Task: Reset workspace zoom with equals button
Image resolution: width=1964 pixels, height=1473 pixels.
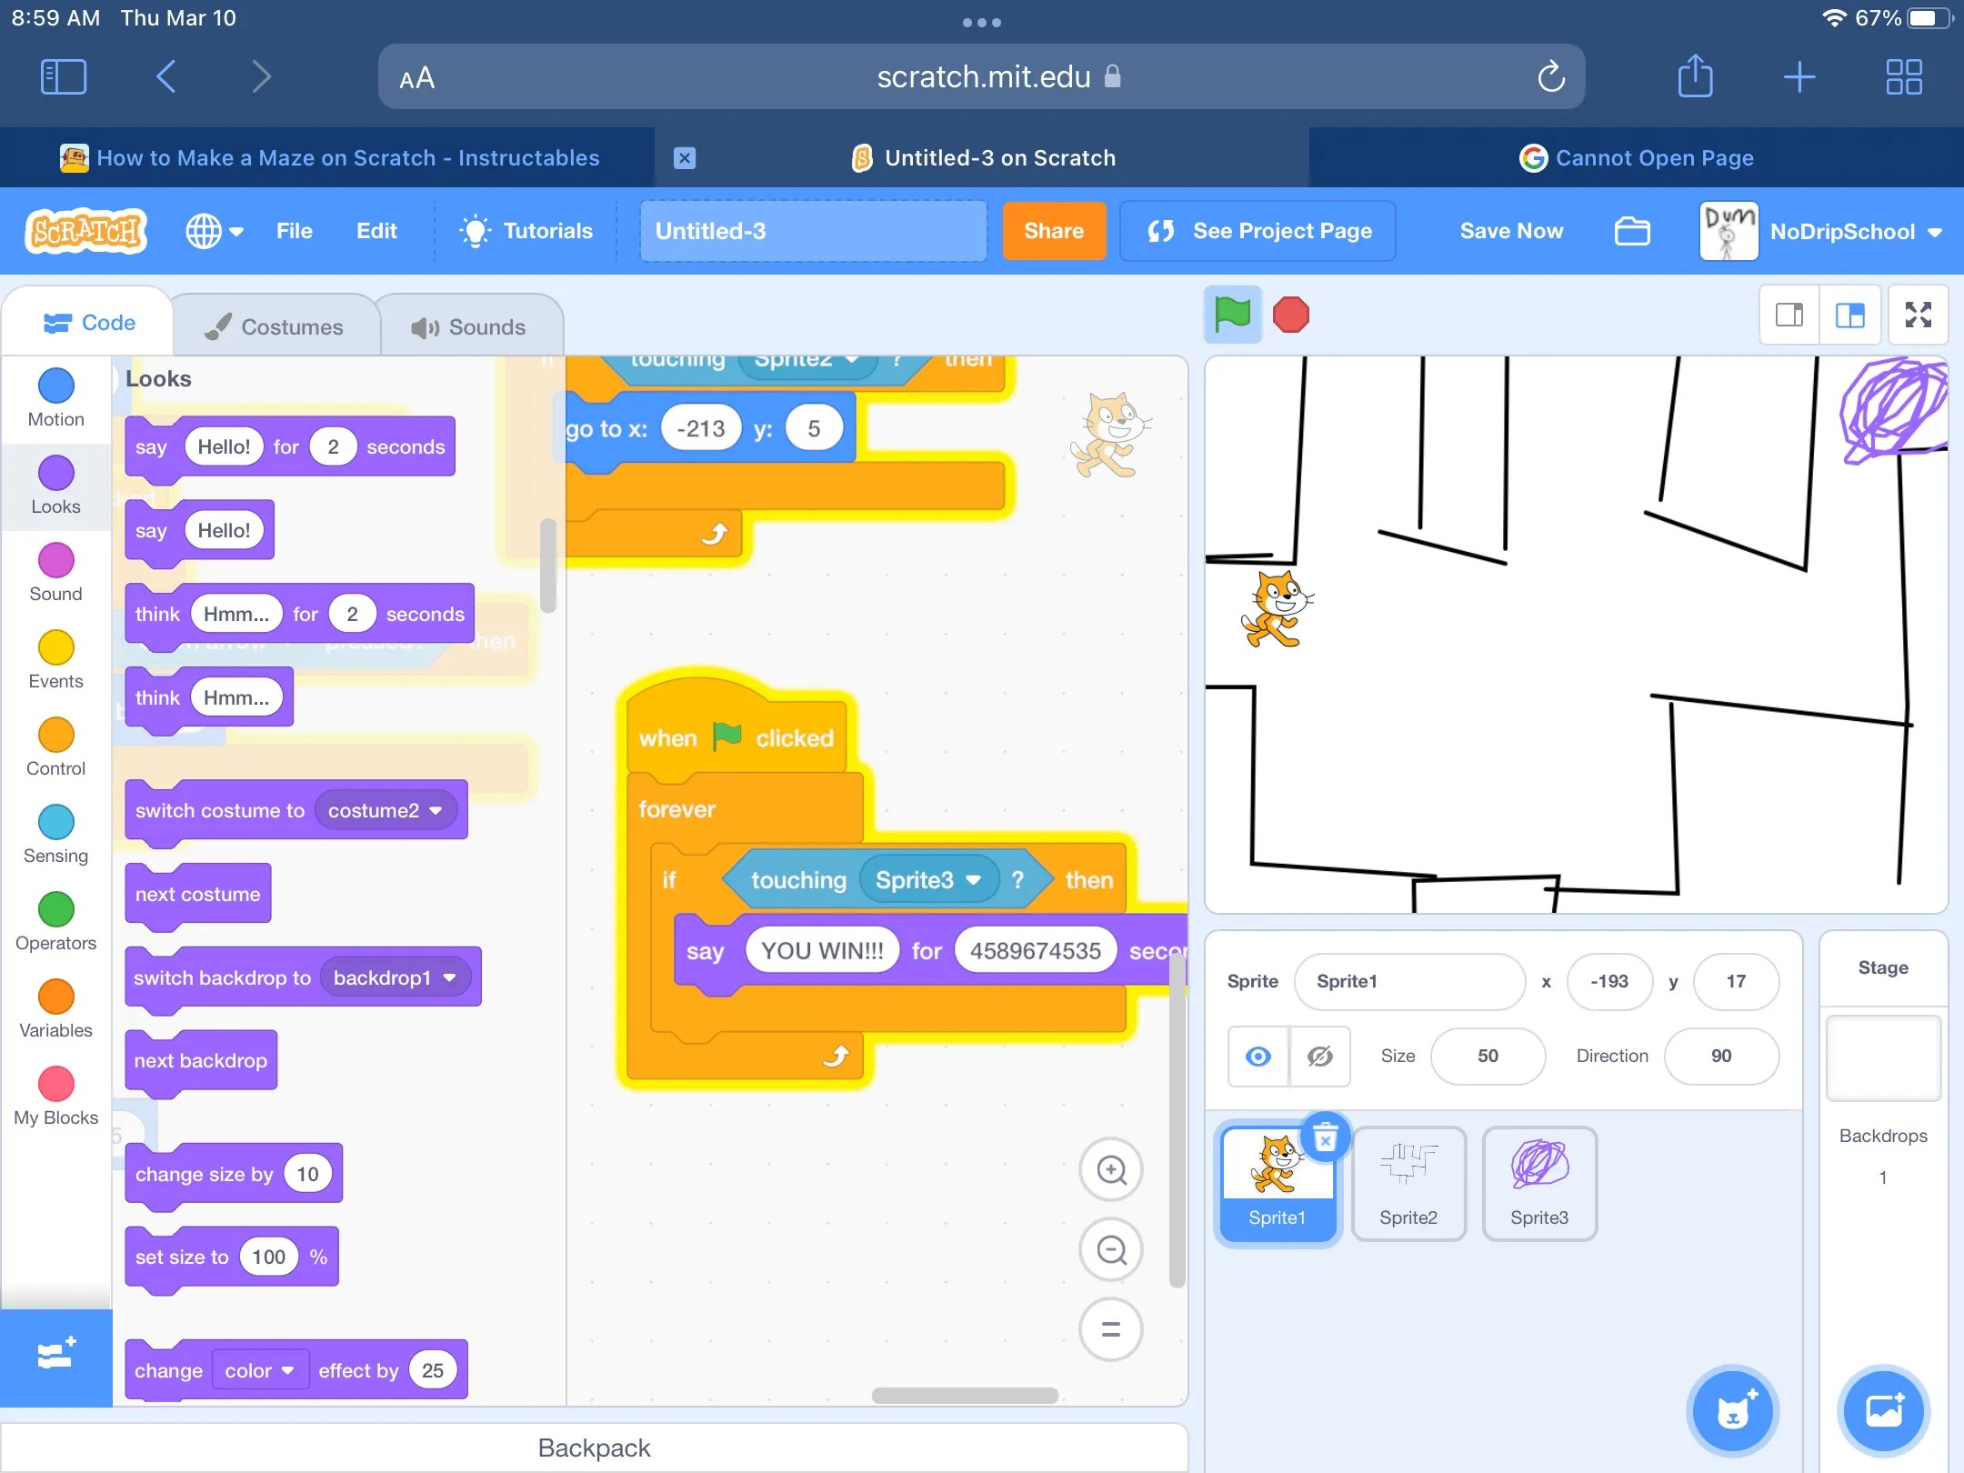Action: pyautogui.click(x=1111, y=1329)
